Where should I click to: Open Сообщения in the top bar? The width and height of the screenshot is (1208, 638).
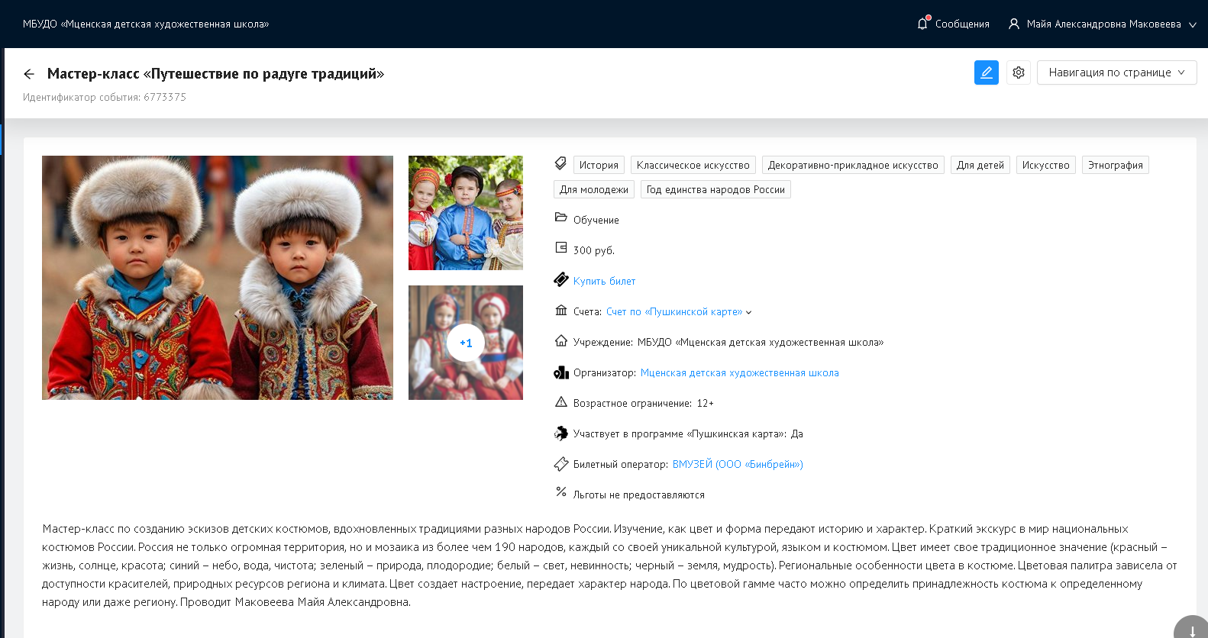point(961,24)
